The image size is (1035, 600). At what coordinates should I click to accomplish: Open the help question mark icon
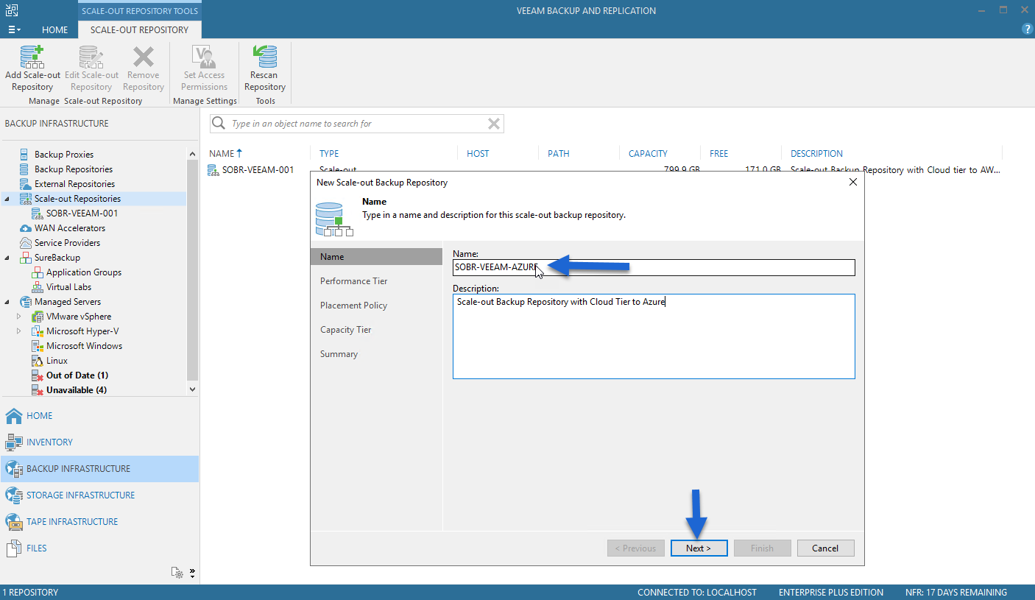click(1028, 29)
